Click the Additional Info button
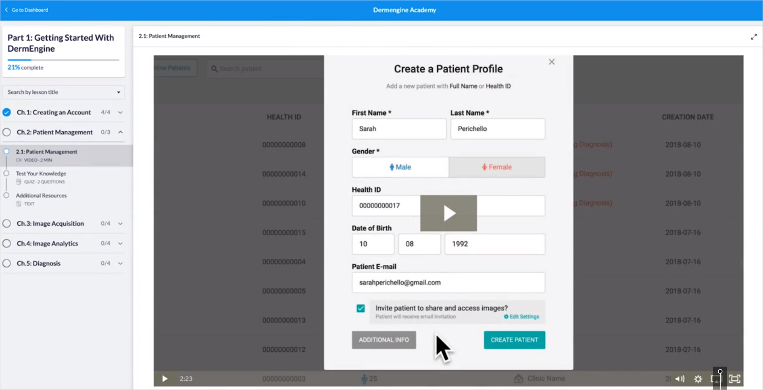 point(384,340)
